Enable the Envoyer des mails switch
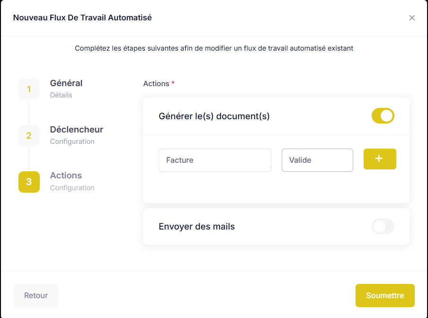This screenshot has height=318, width=428. [383, 226]
